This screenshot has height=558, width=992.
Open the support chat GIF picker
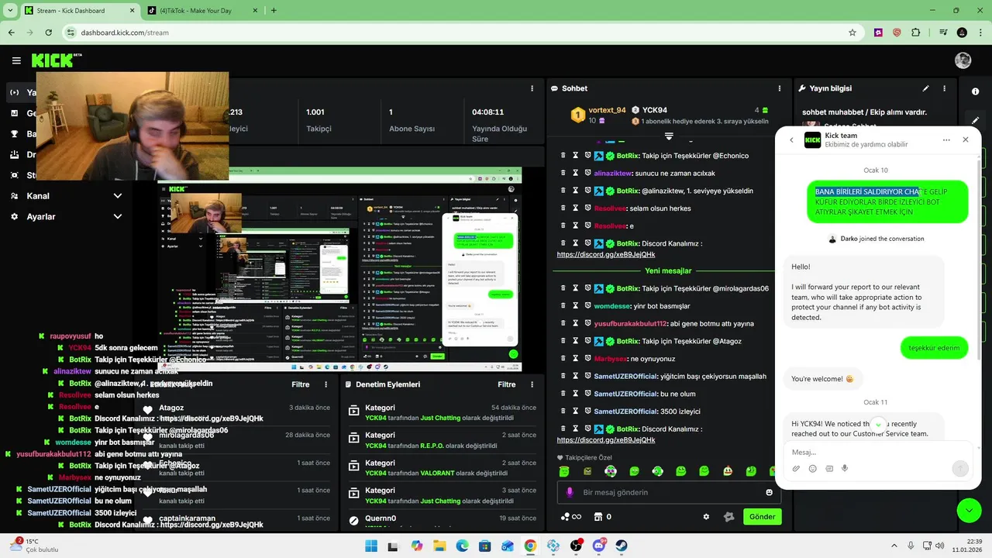829,469
